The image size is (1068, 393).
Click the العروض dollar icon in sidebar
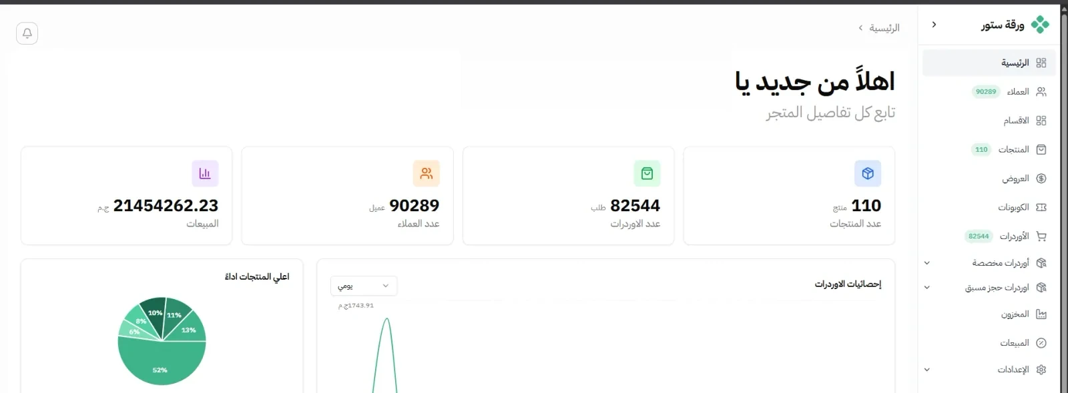[x=1041, y=179]
